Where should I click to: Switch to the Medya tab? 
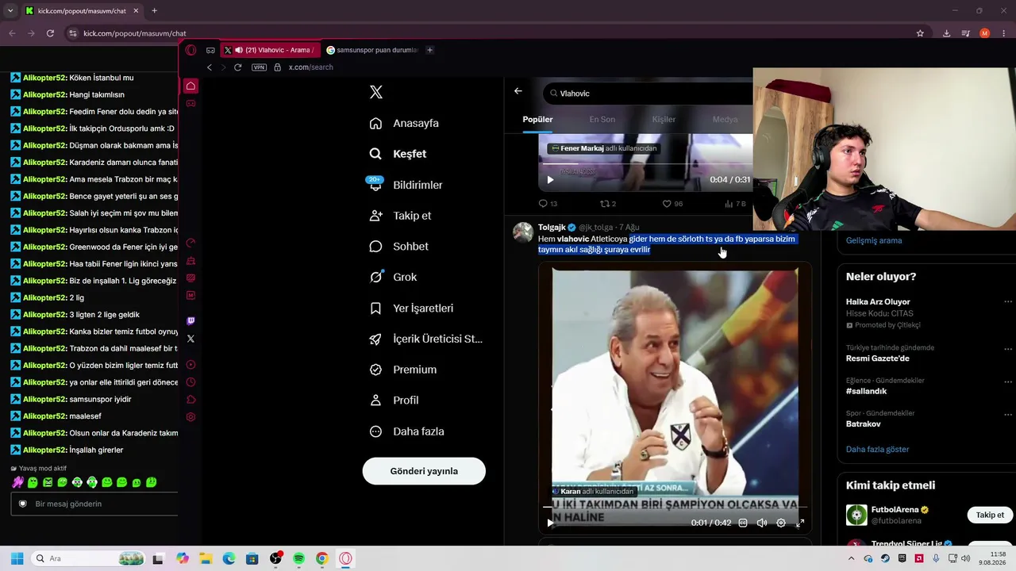tap(725, 120)
